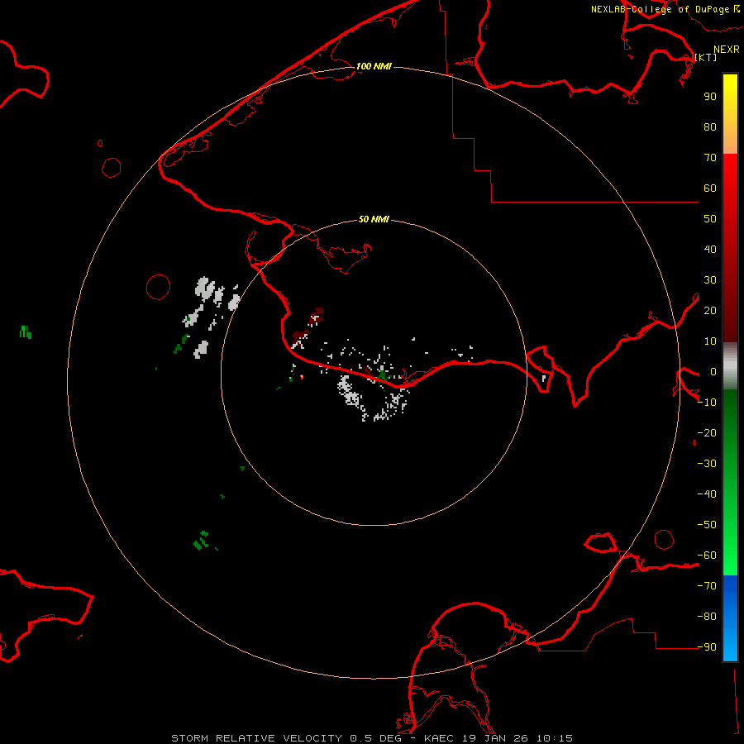Click the 40 value on the velocity scale

tap(710, 250)
